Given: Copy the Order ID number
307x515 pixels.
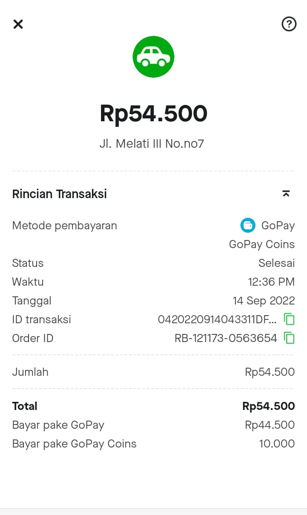Looking at the screenshot, I should pyautogui.click(x=290, y=338).
